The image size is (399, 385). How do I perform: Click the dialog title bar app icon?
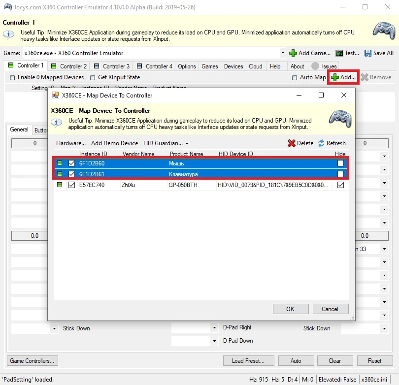[x=56, y=96]
